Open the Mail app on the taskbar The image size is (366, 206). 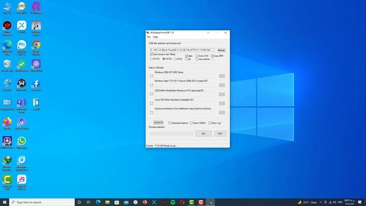pyautogui.click(x=126, y=202)
